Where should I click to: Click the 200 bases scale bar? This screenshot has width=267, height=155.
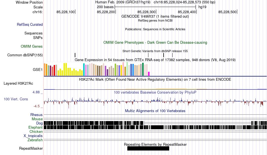(x=155, y=7)
